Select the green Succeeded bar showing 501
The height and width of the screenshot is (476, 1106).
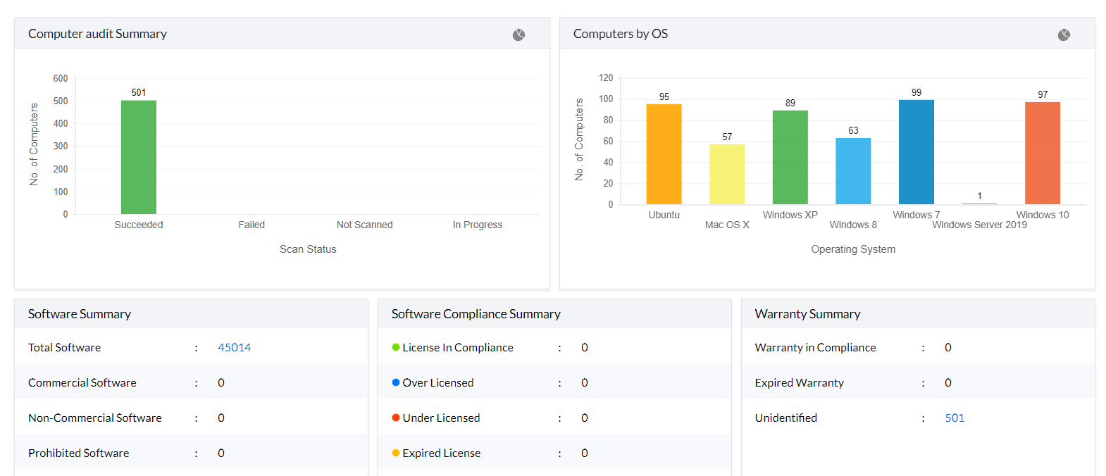tap(139, 157)
